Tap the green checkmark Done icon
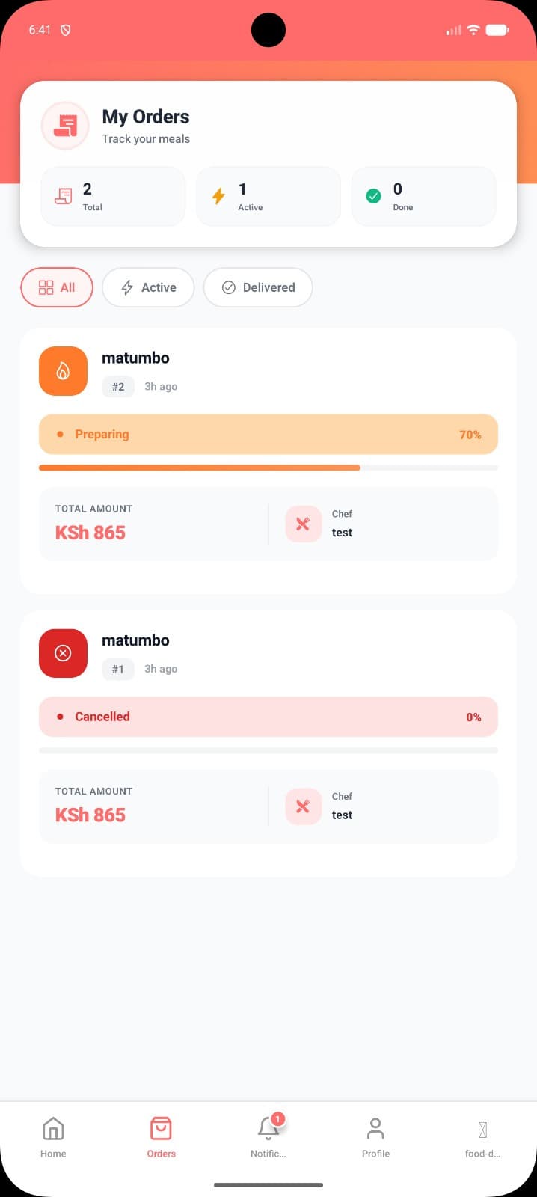 (373, 196)
